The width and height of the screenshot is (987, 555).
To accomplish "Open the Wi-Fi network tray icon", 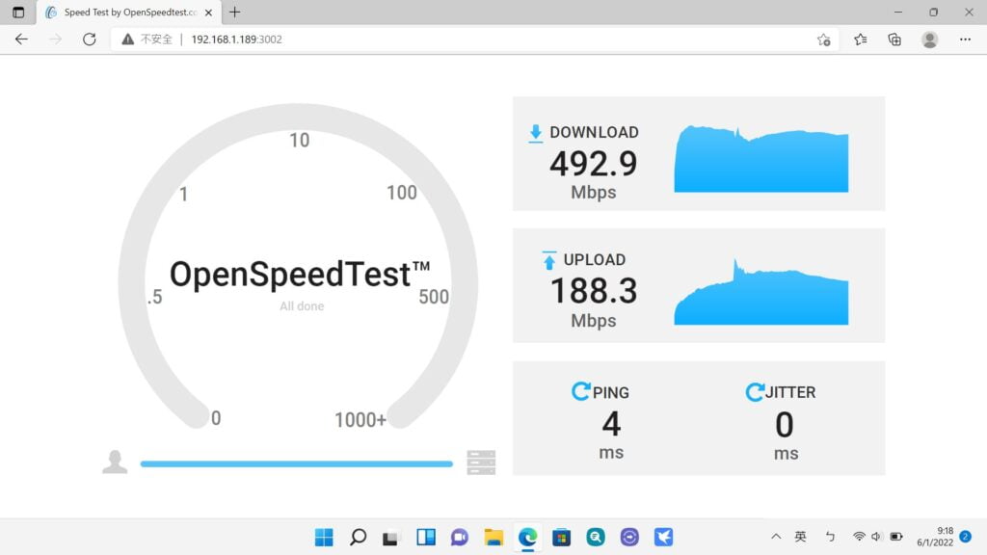I will point(859,536).
